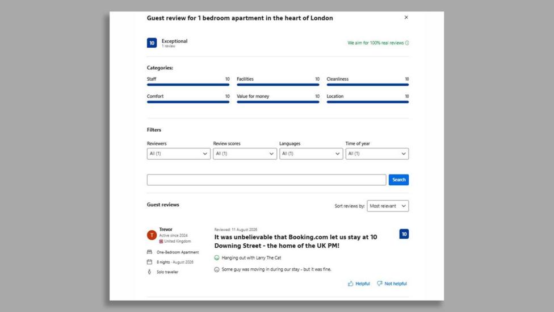
Task: Click the blue 10 Exceptional score badge
Action: pyautogui.click(x=152, y=43)
